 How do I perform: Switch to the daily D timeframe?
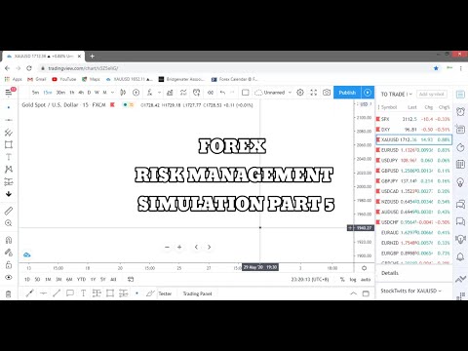click(x=89, y=93)
